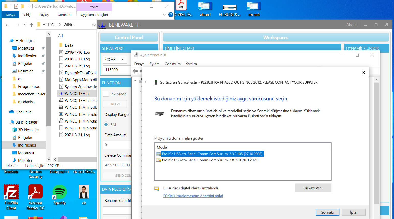Enable Pix Mode checkbox in Benewake
The height and width of the screenshot is (219, 394).
pyautogui.click(x=106, y=94)
